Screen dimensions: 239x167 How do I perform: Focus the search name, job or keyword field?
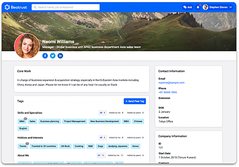[66, 7]
